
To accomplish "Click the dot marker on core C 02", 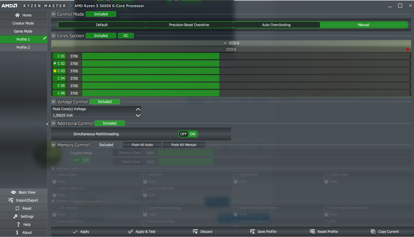I will pyautogui.click(x=55, y=63).
